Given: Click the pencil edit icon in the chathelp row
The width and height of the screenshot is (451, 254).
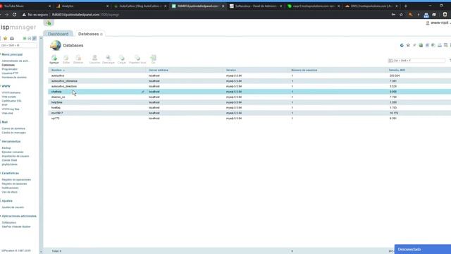Looking at the screenshot, I should point(142,92).
